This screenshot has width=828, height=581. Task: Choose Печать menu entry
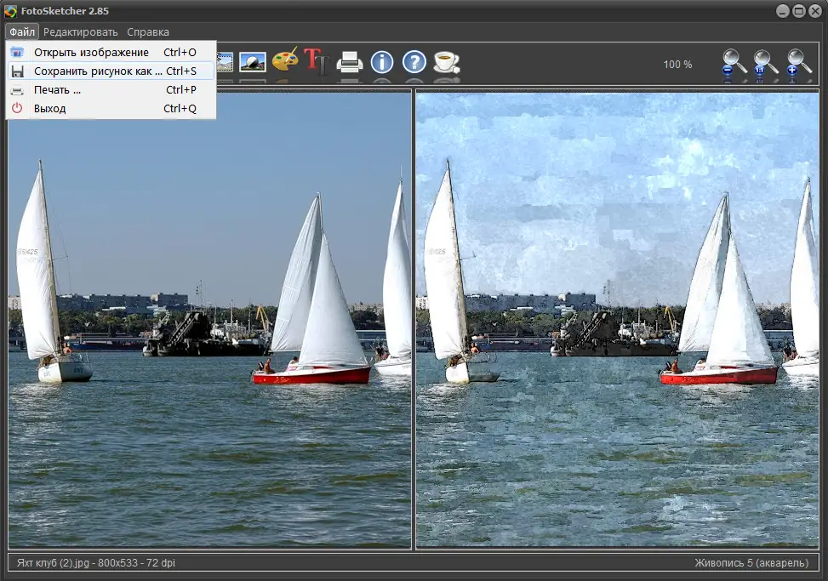point(111,89)
